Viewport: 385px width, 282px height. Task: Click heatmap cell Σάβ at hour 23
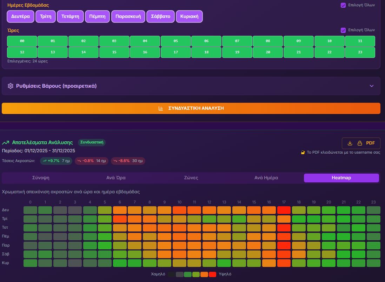373,254
